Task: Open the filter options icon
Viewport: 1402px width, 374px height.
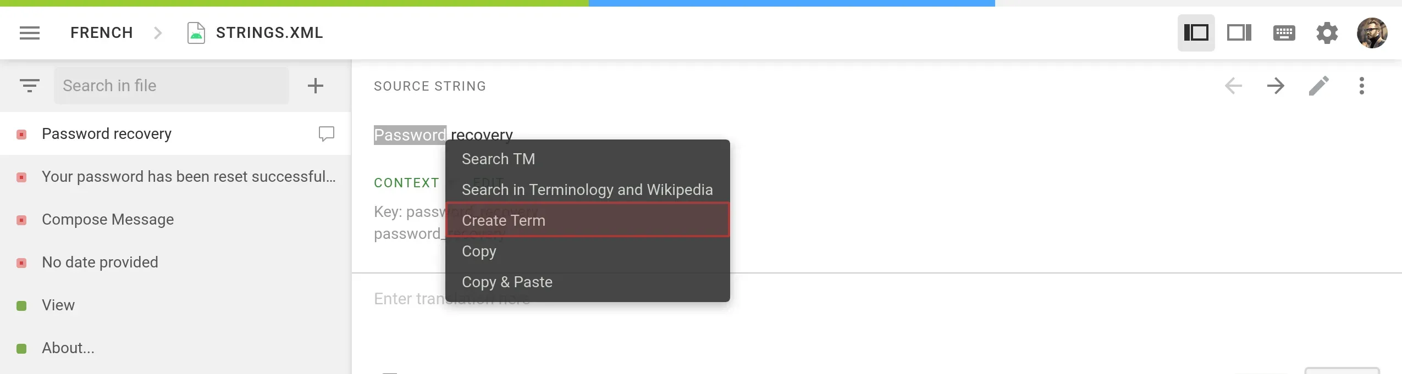Action: coord(30,86)
